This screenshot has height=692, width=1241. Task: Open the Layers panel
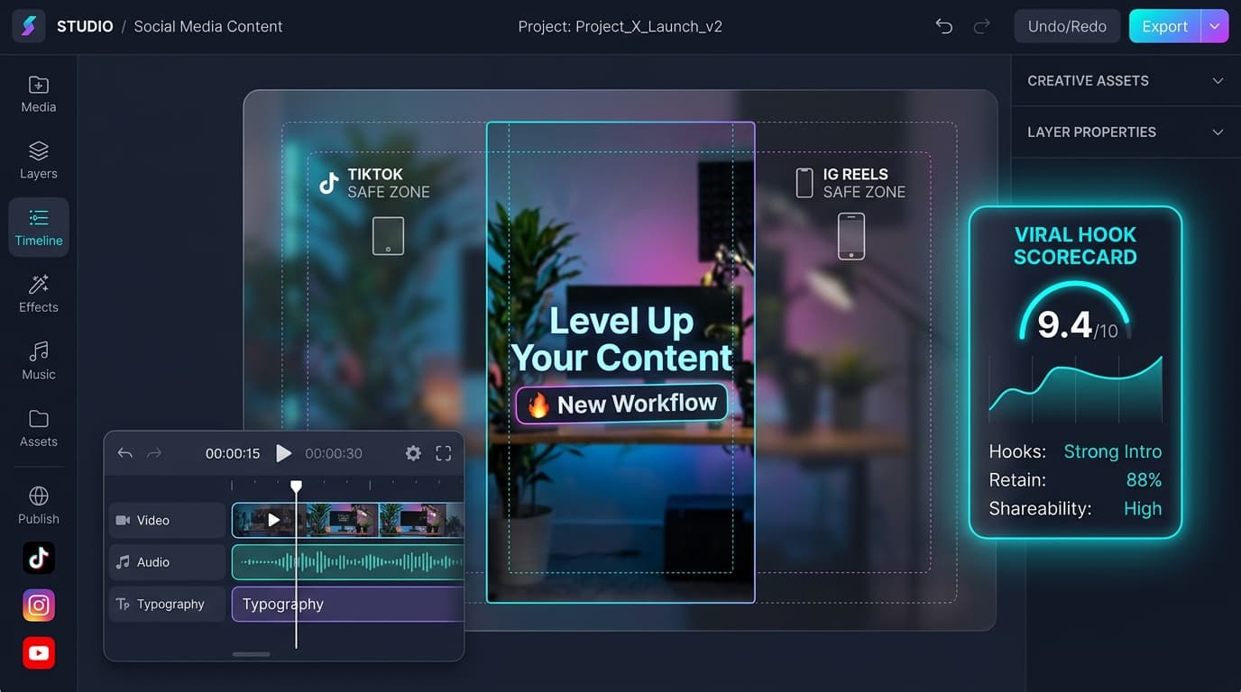point(39,161)
